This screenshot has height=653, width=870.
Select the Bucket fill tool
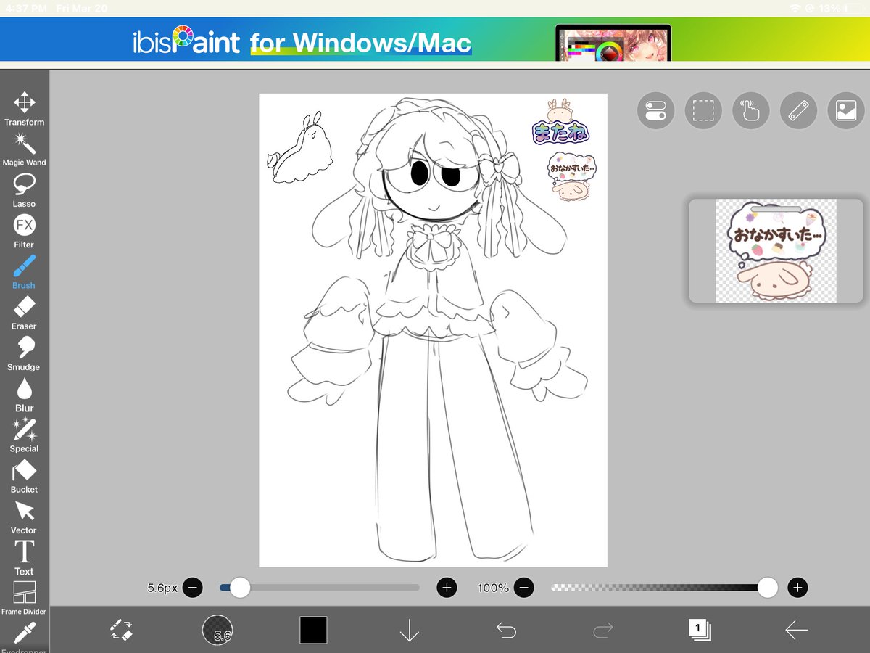click(x=24, y=476)
